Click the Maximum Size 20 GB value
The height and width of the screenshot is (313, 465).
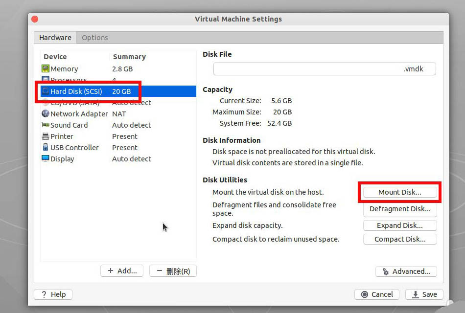282,112
